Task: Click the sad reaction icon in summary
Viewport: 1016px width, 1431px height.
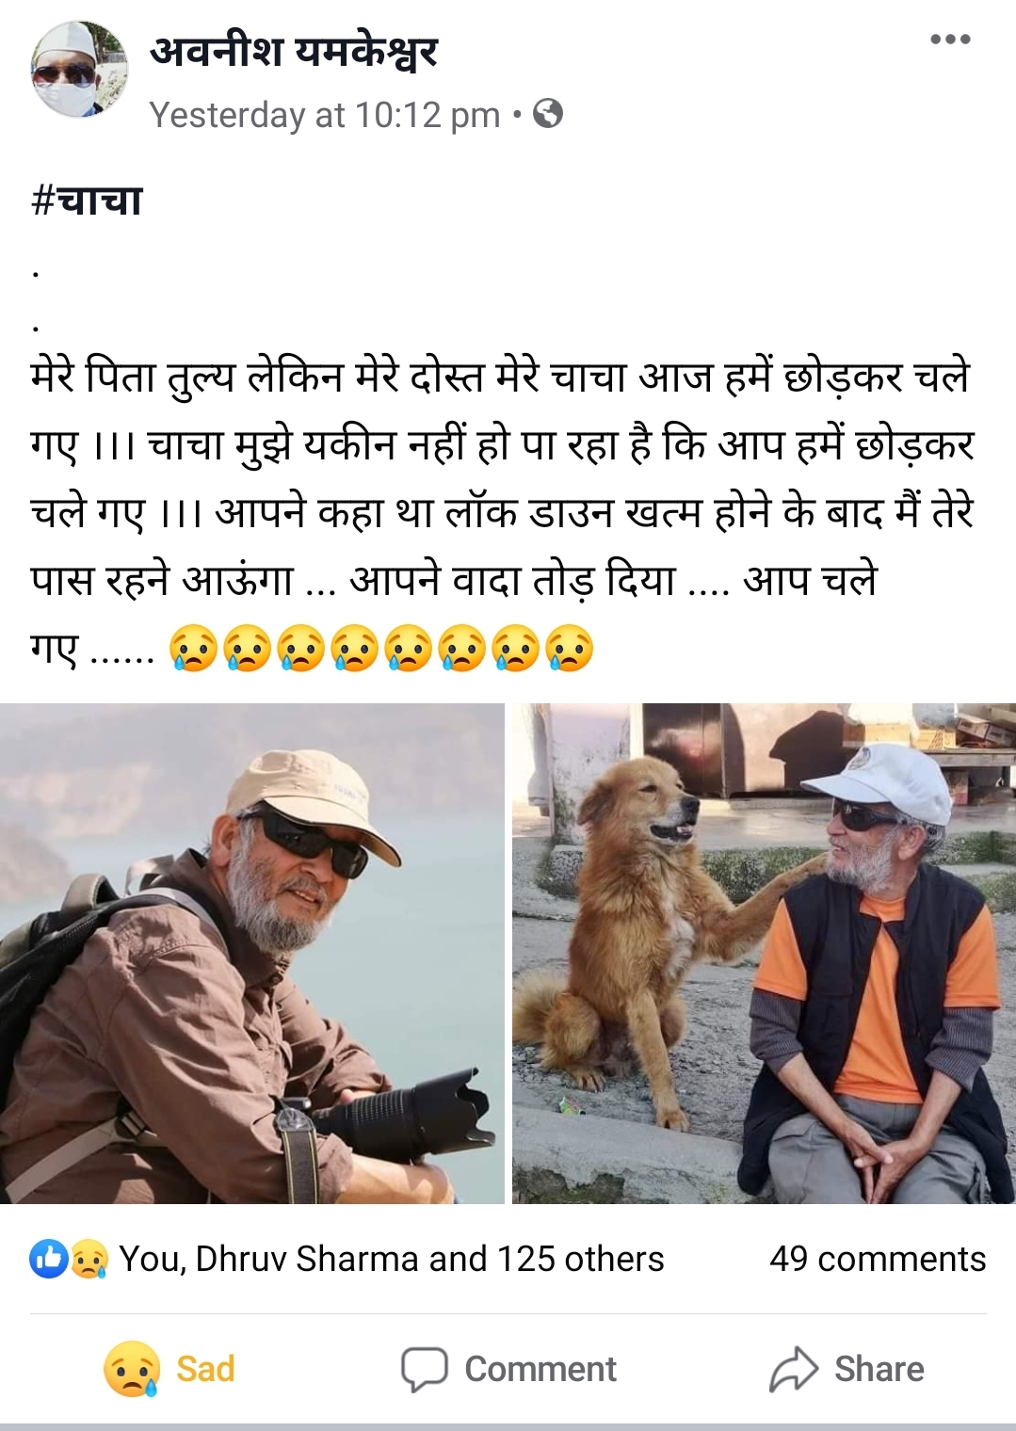Action: tap(89, 1259)
